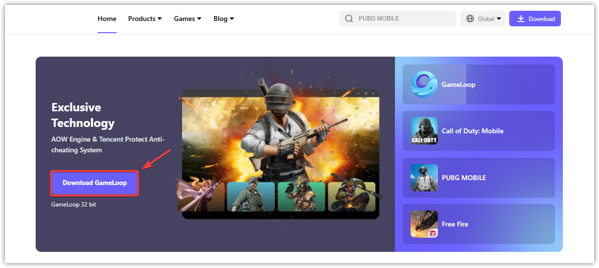Click the Download GameLoop button
This screenshot has height=268, width=599.
click(95, 183)
